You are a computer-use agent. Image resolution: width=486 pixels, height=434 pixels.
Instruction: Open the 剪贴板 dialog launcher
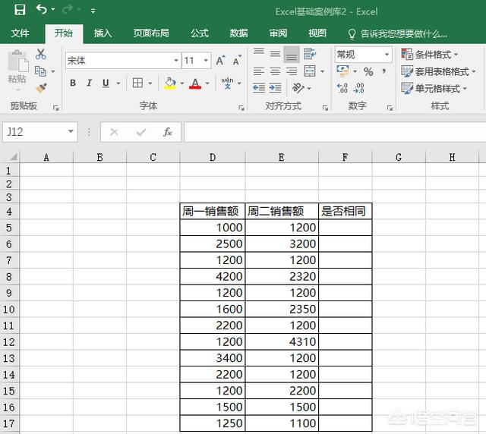55,108
